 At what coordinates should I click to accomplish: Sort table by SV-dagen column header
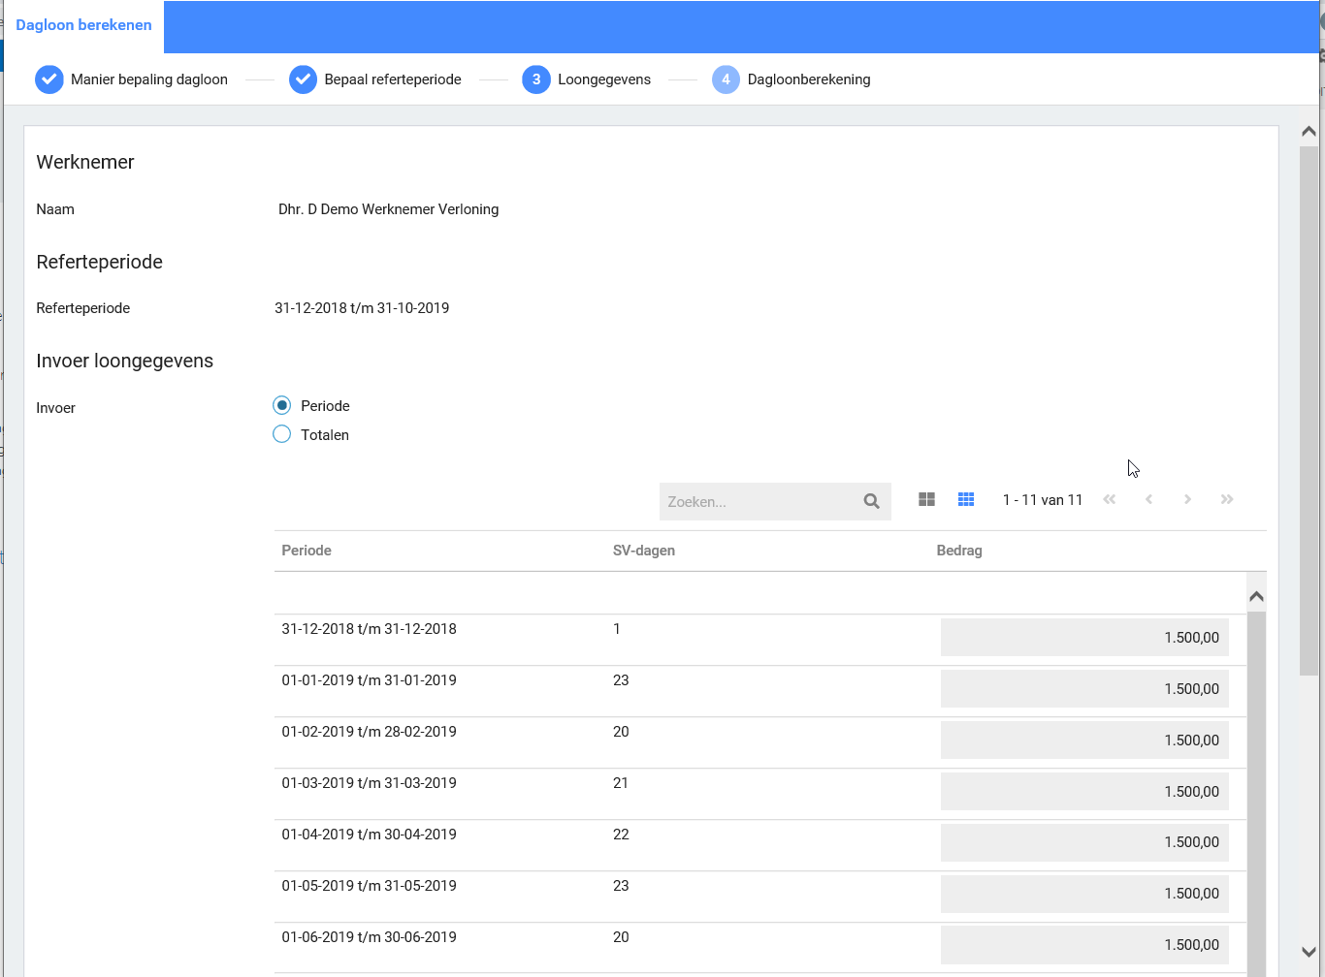pos(644,551)
